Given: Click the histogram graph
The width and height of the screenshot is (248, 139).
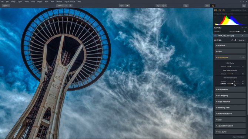Looking at the screenshot, I should (230, 20).
